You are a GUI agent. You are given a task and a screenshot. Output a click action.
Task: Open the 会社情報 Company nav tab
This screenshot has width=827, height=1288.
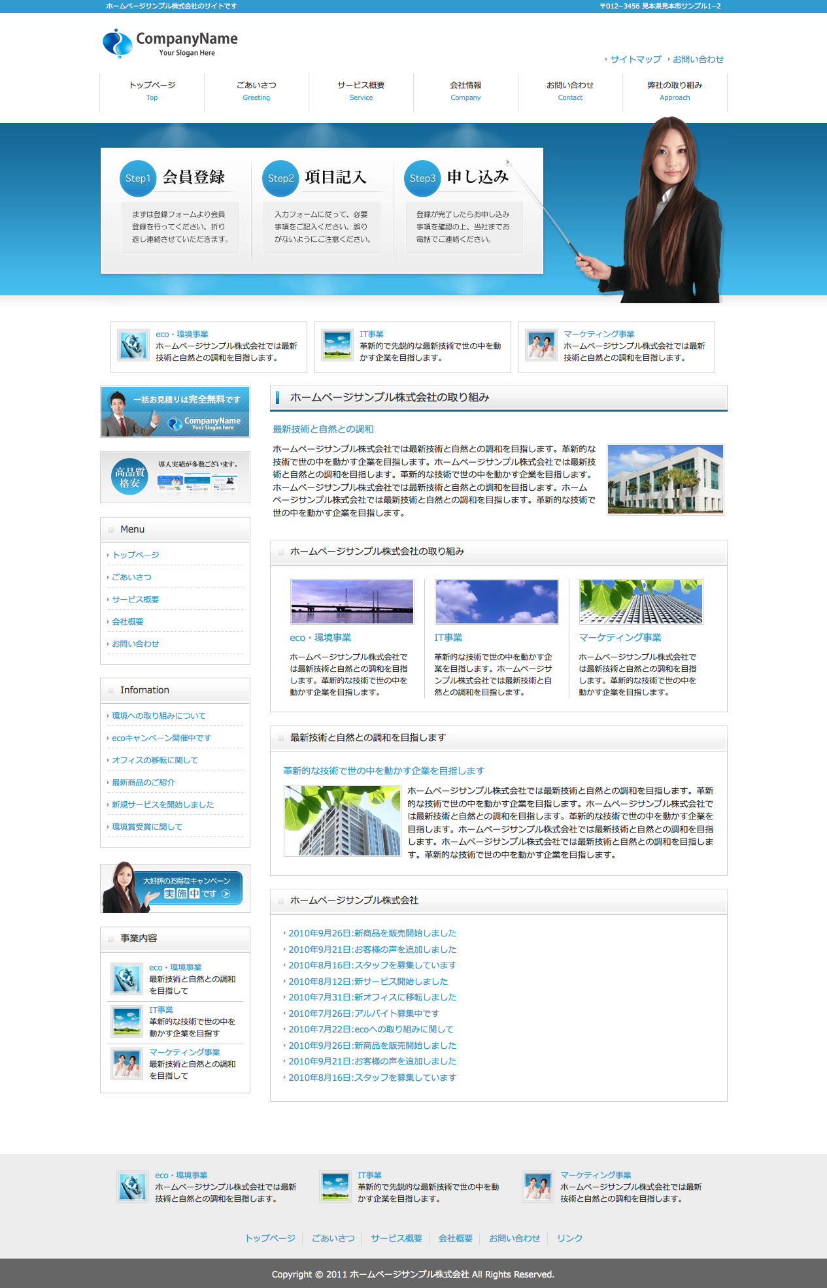[x=465, y=91]
